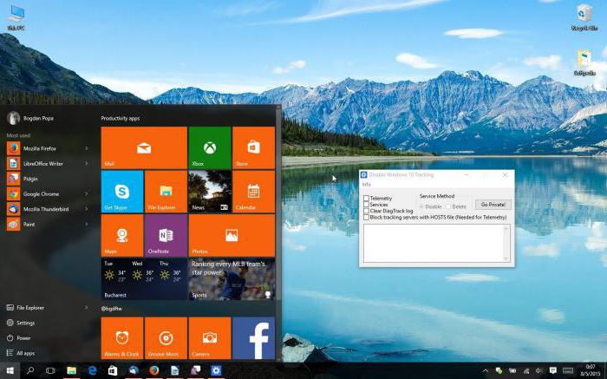Viewport: 607px width, 379px height.
Task: Open Action Center notifications icon
Action: pyautogui.click(x=553, y=371)
